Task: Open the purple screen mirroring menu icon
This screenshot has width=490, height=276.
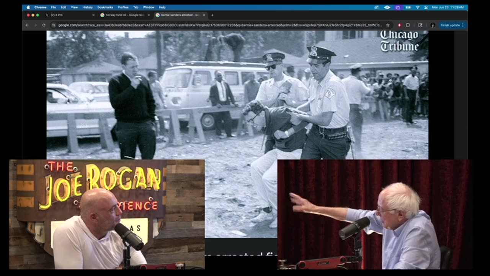Action: tap(398, 7)
